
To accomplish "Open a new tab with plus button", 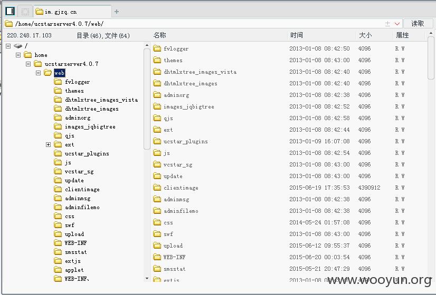I will point(117,12).
